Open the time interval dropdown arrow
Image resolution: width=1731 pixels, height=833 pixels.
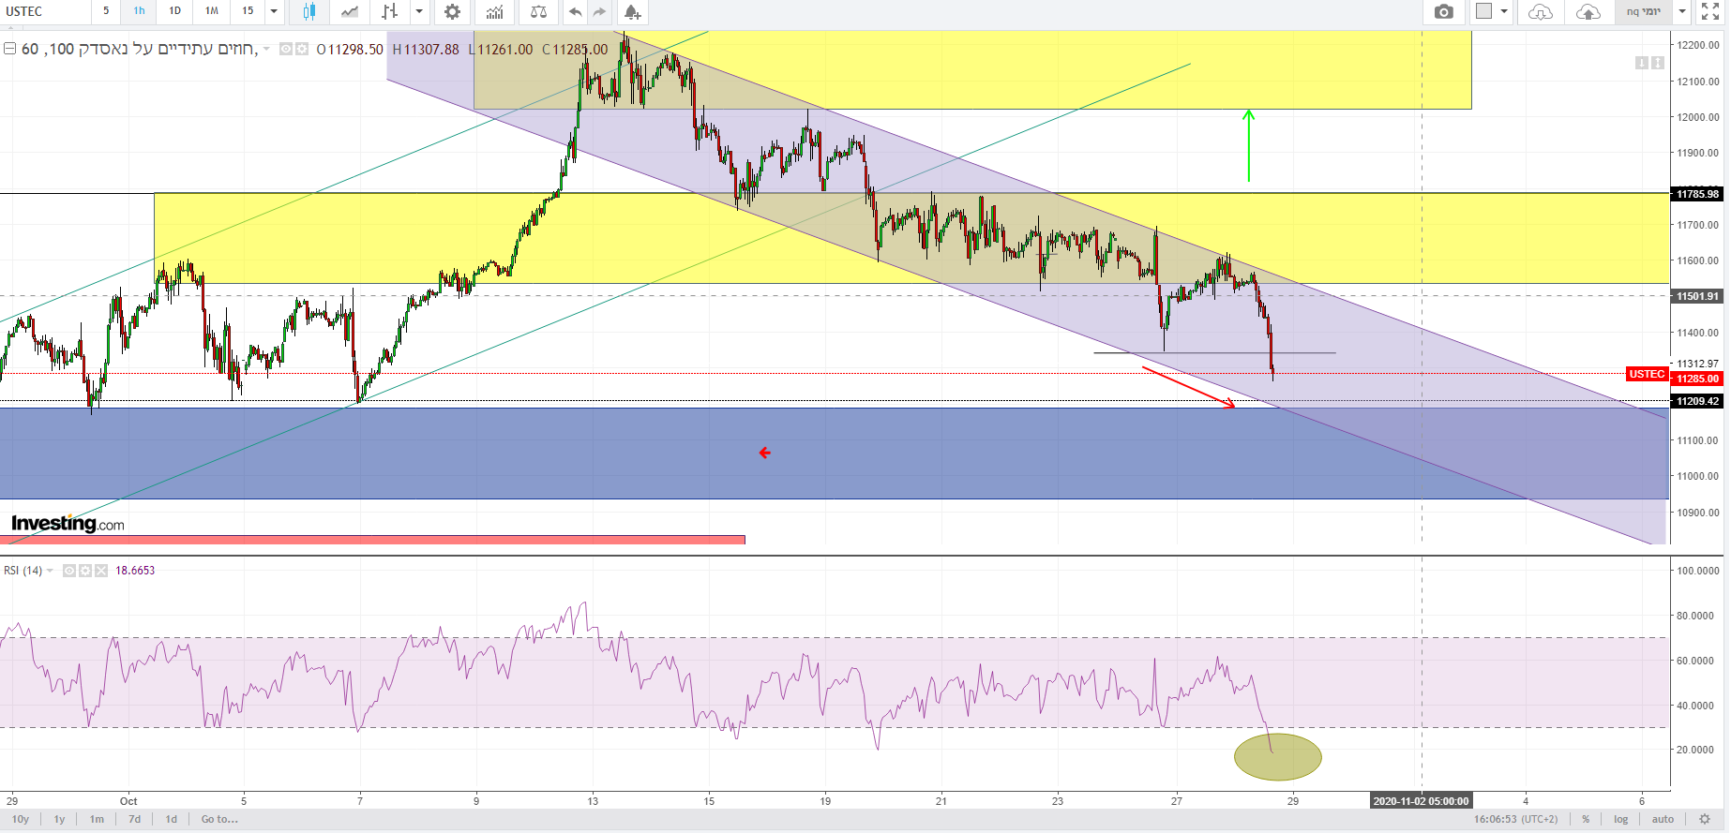(274, 11)
